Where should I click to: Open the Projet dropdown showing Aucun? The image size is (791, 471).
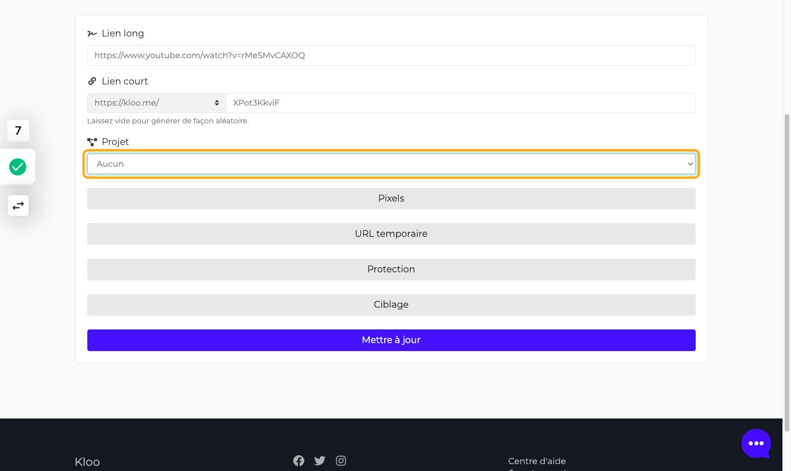pyautogui.click(x=391, y=164)
